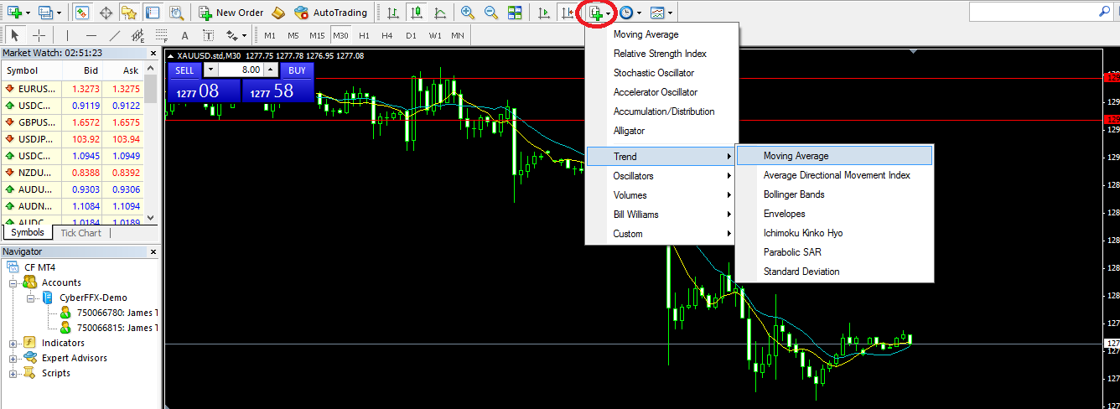Click the Zoom Out magnifier icon
The image size is (1120, 409).
coord(491,13)
